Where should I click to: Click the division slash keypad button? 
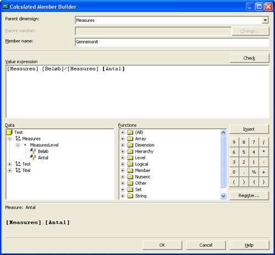(x=263, y=142)
